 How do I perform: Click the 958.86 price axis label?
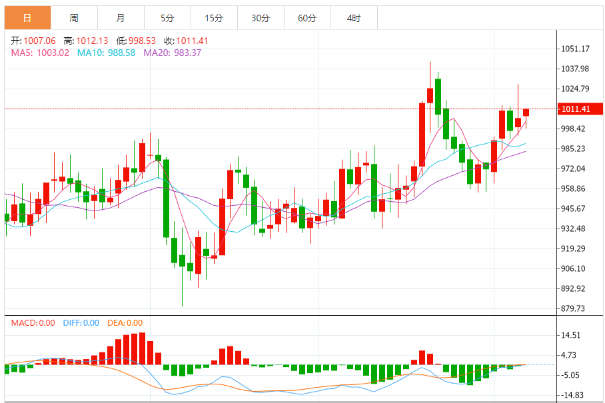(x=573, y=189)
